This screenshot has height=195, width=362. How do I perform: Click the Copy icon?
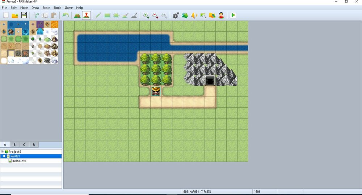tap(45, 16)
